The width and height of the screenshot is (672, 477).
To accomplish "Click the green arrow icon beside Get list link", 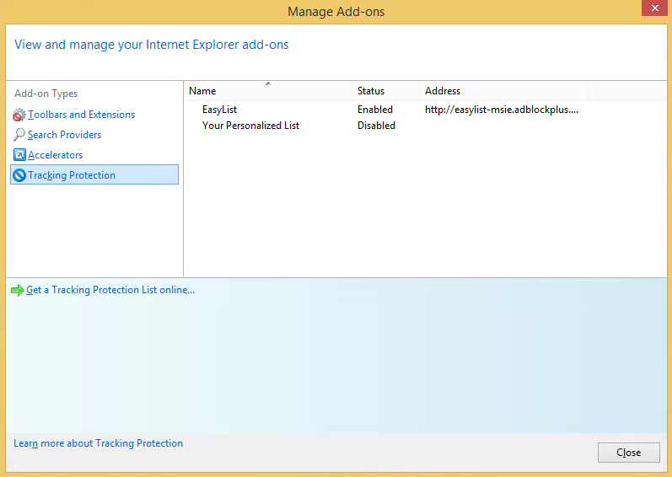I will (x=18, y=290).
